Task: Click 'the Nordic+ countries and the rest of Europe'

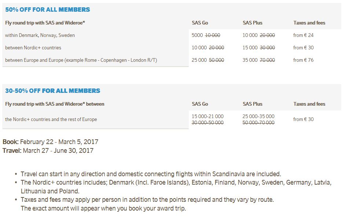Action: 51,119
